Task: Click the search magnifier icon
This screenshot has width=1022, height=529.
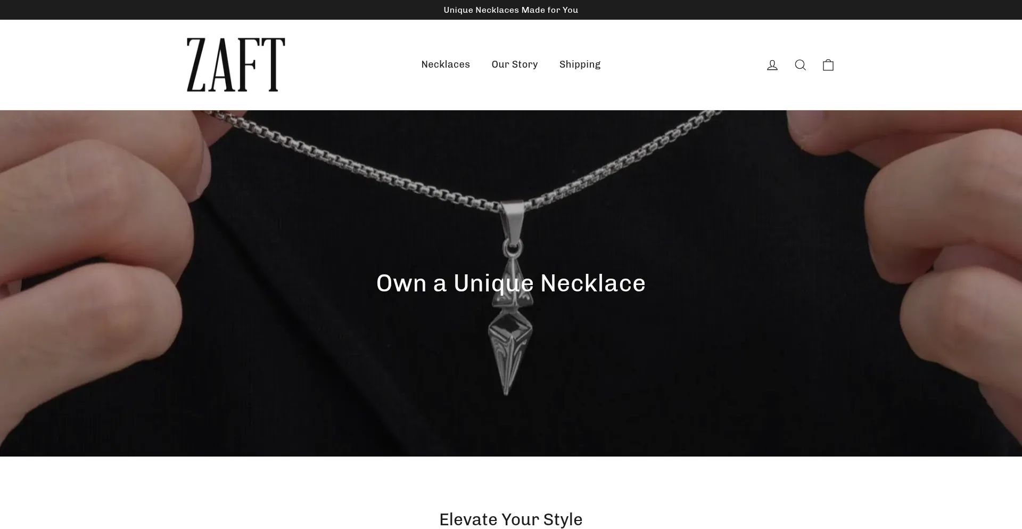Action: [x=800, y=65]
